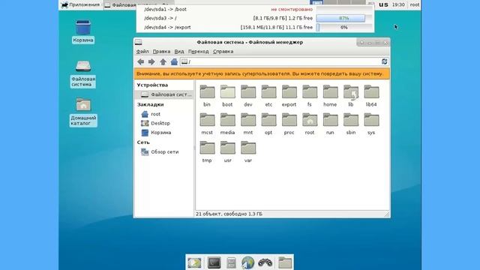Select the mnt folder
This screenshot has width=480, height=270.
pos(248,124)
